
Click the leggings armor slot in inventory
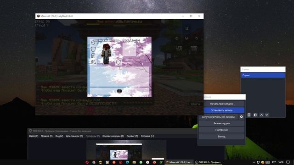93,56
